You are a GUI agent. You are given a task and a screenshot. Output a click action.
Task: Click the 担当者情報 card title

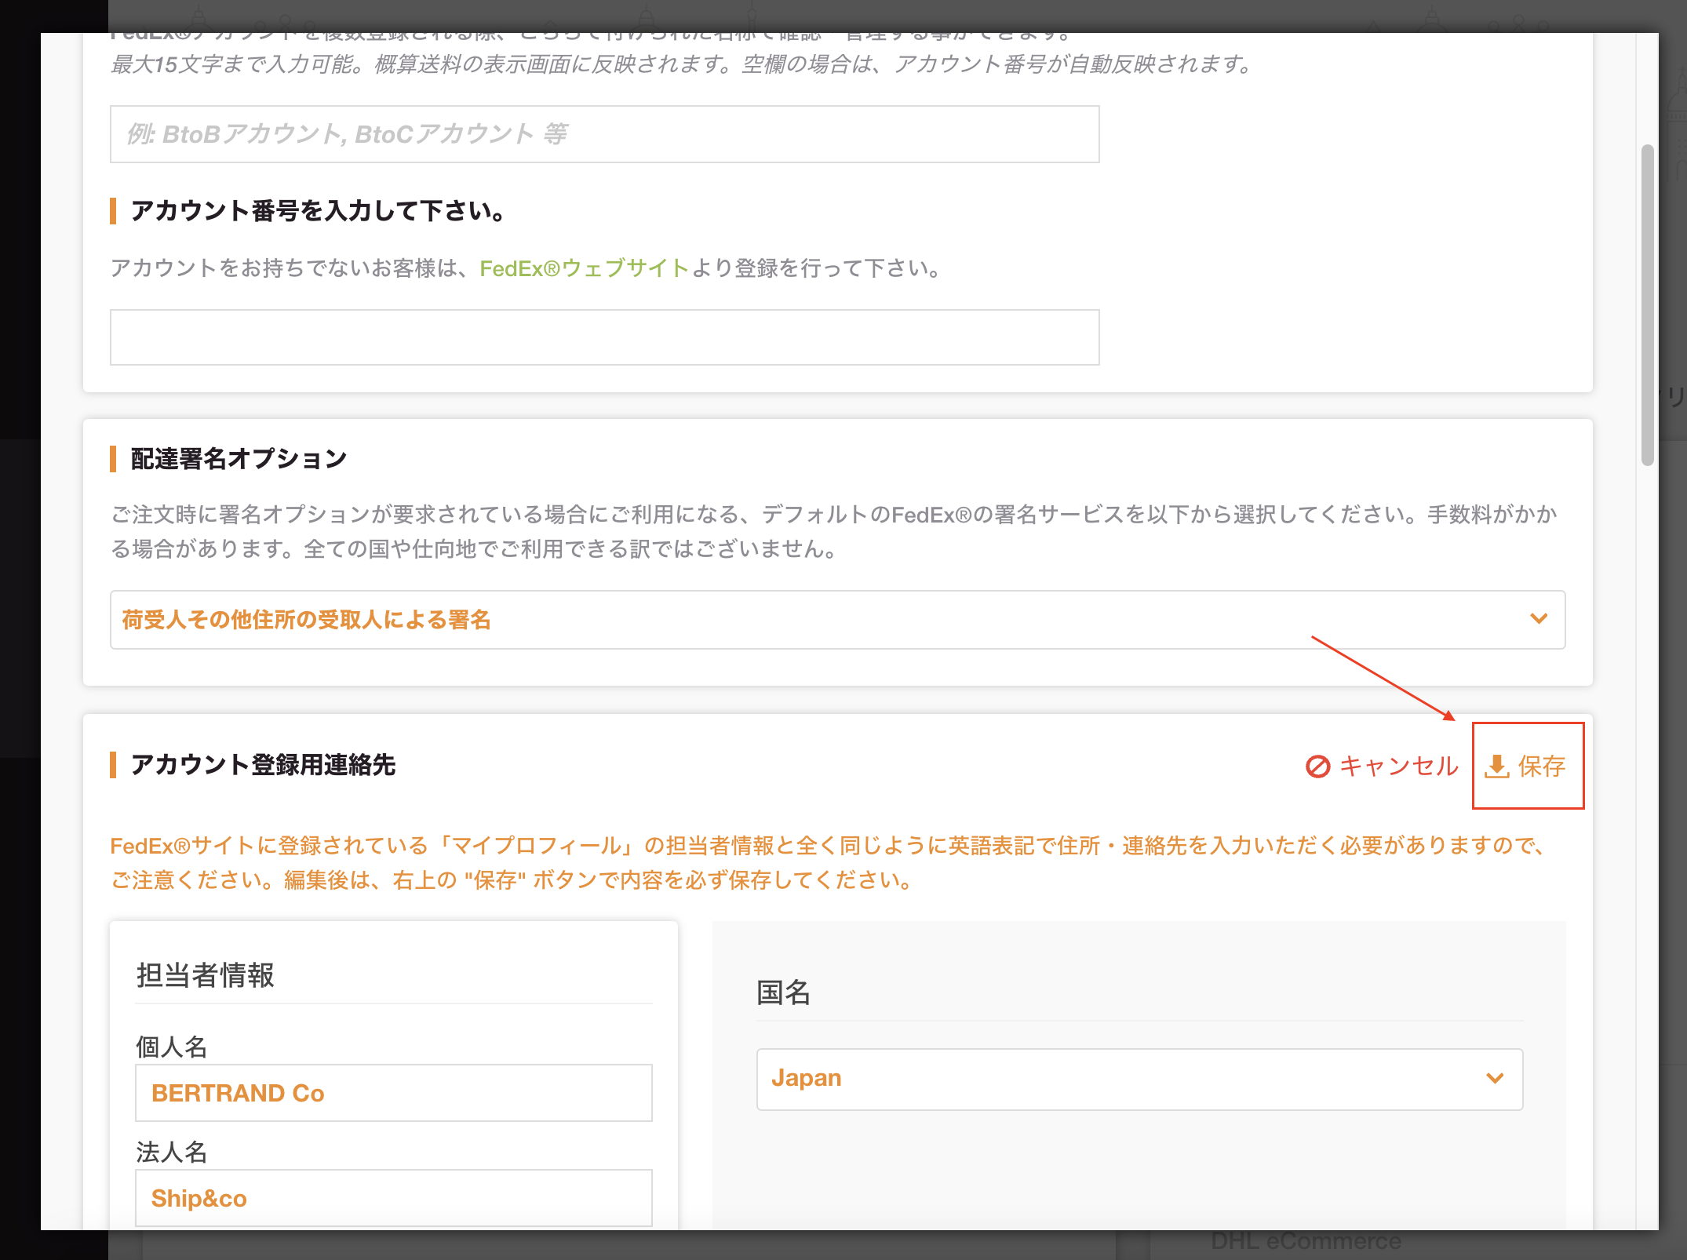click(x=206, y=975)
